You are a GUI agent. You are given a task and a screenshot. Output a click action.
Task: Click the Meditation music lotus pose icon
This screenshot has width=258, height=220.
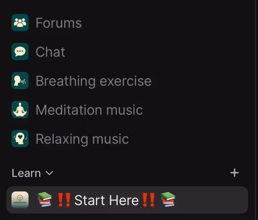(20, 110)
